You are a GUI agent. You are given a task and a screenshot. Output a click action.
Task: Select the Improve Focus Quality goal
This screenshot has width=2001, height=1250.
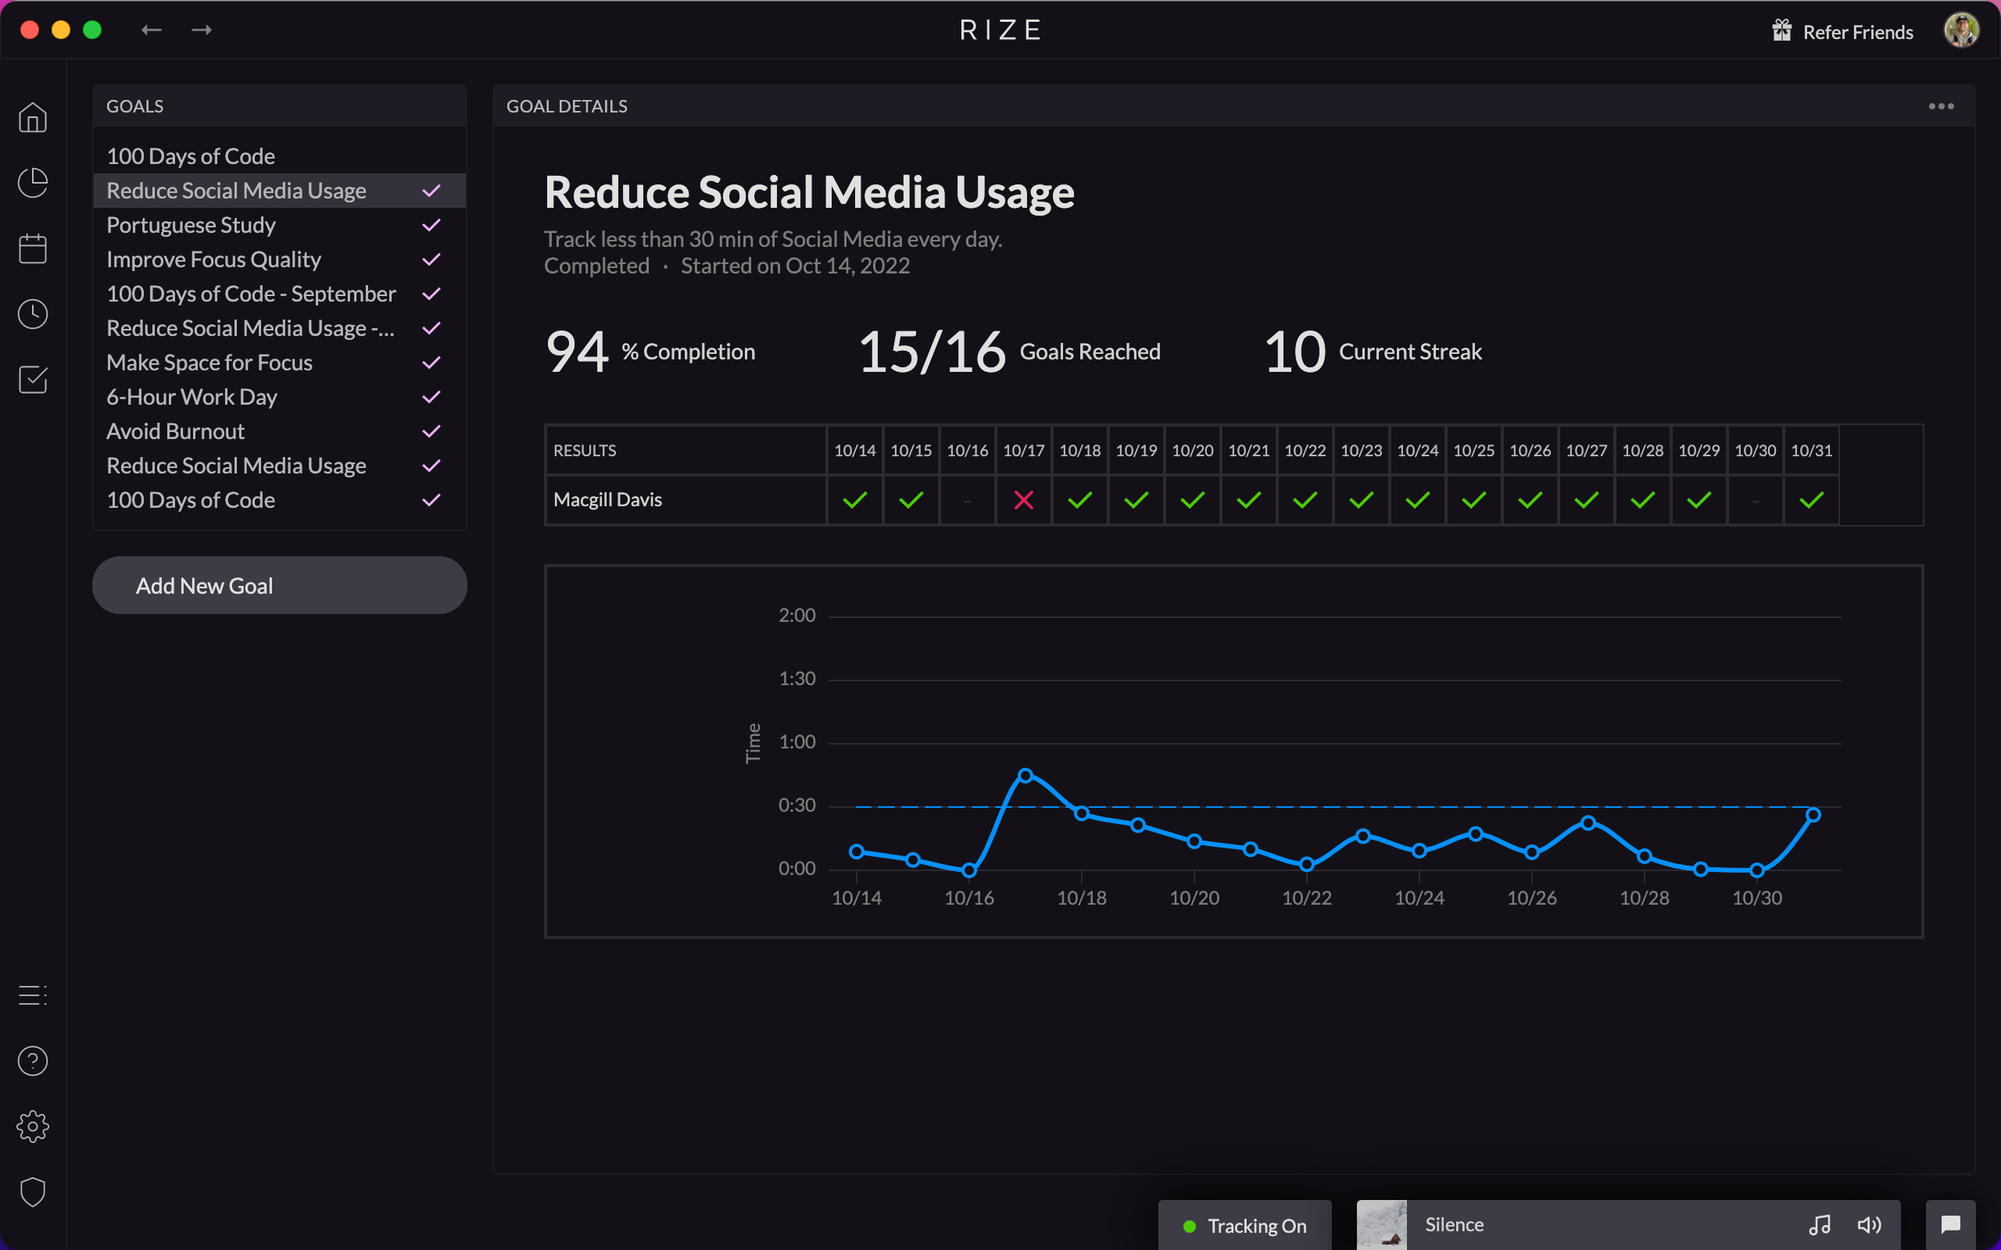280,259
